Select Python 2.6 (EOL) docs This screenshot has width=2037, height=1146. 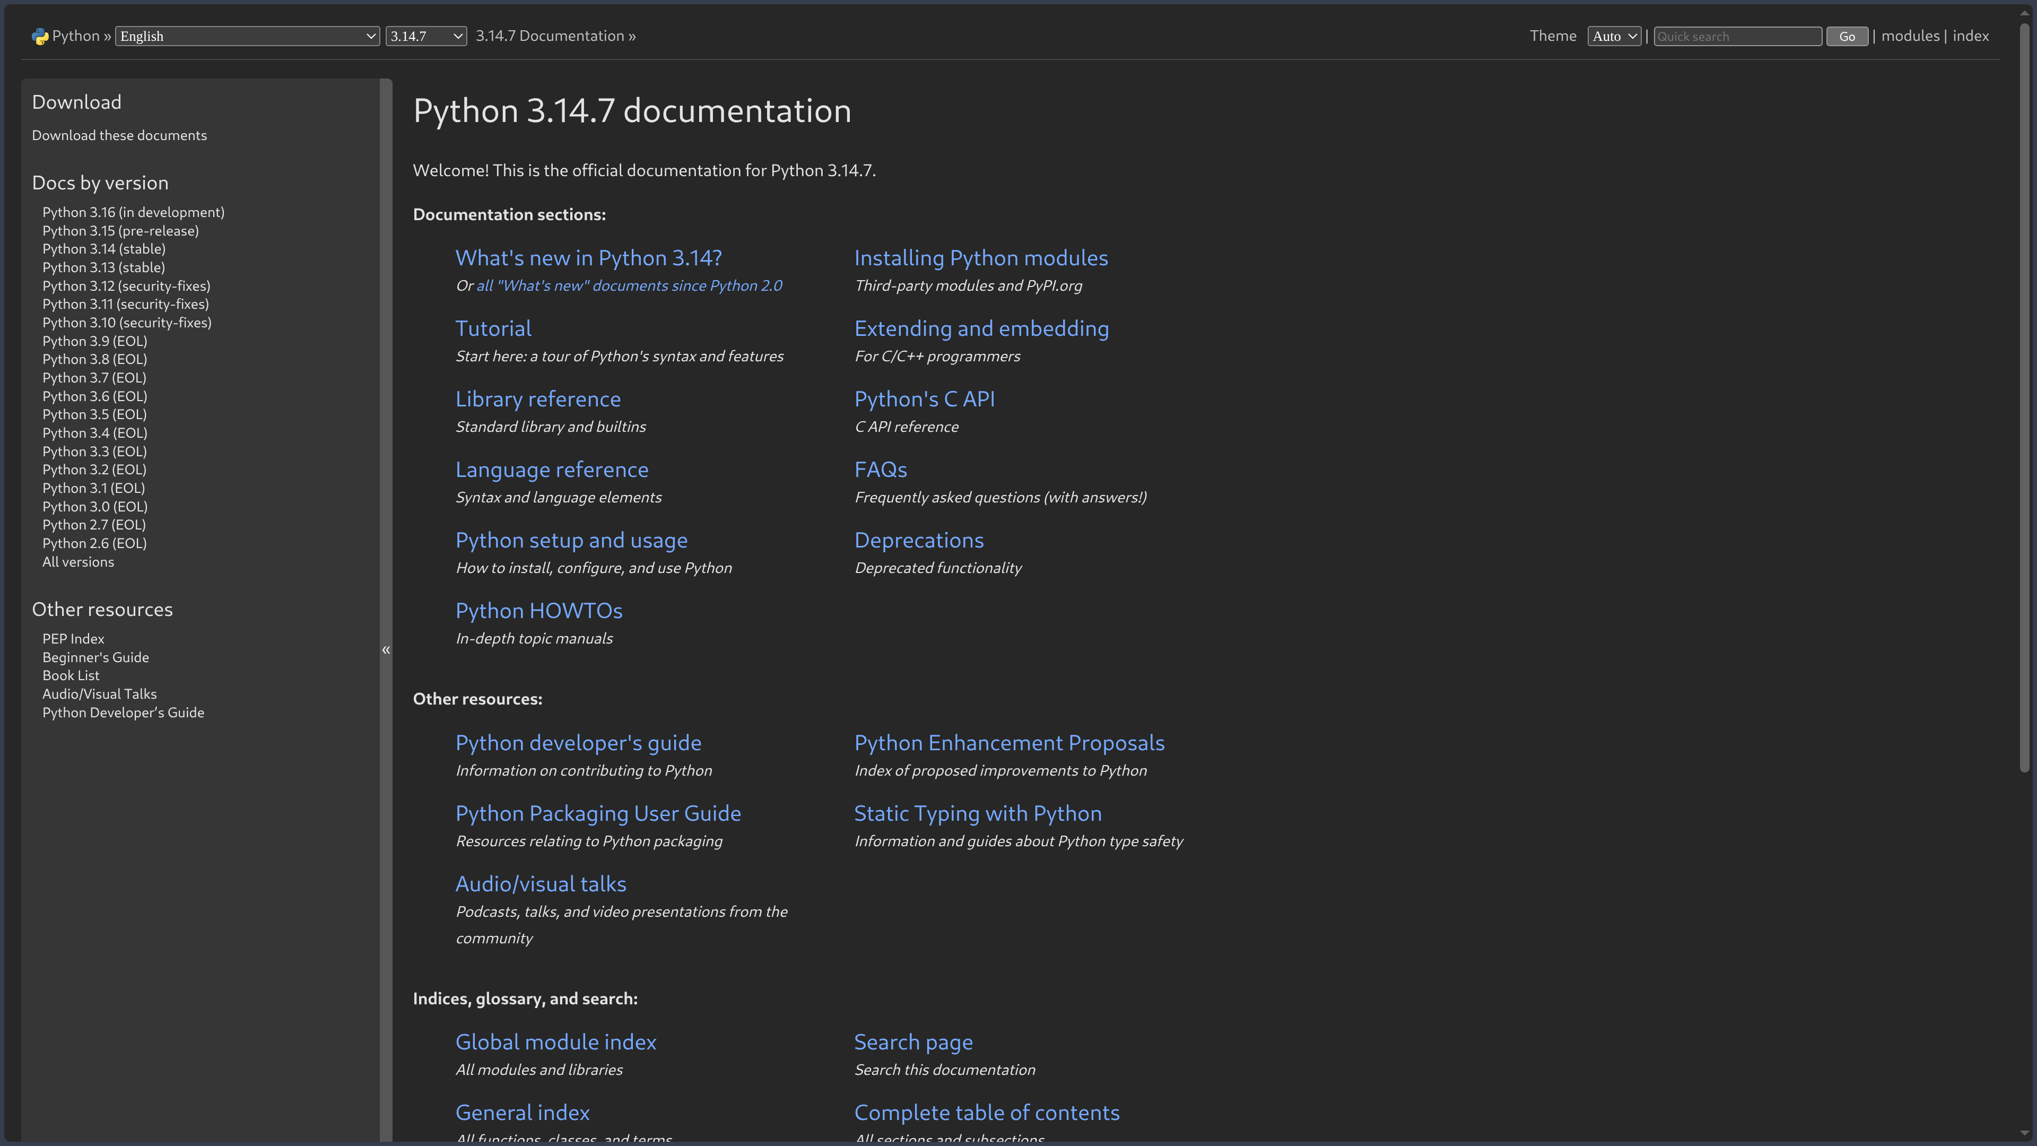[95, 543]
